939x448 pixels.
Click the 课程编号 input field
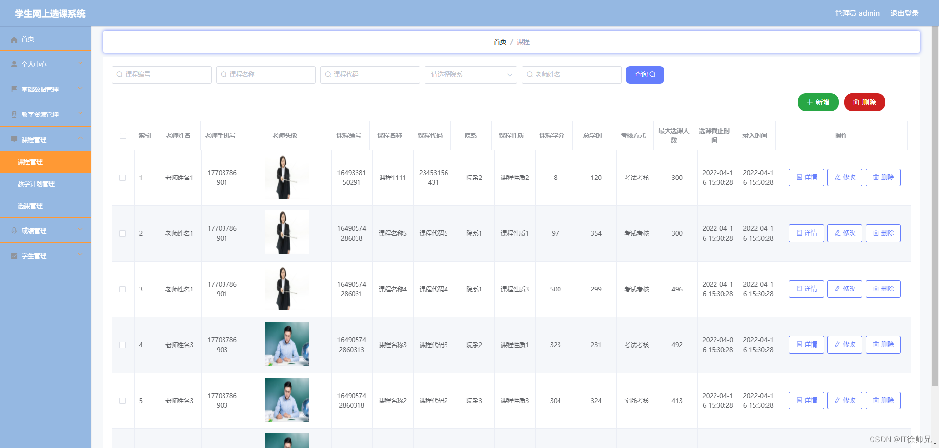[x=161, y=74]
